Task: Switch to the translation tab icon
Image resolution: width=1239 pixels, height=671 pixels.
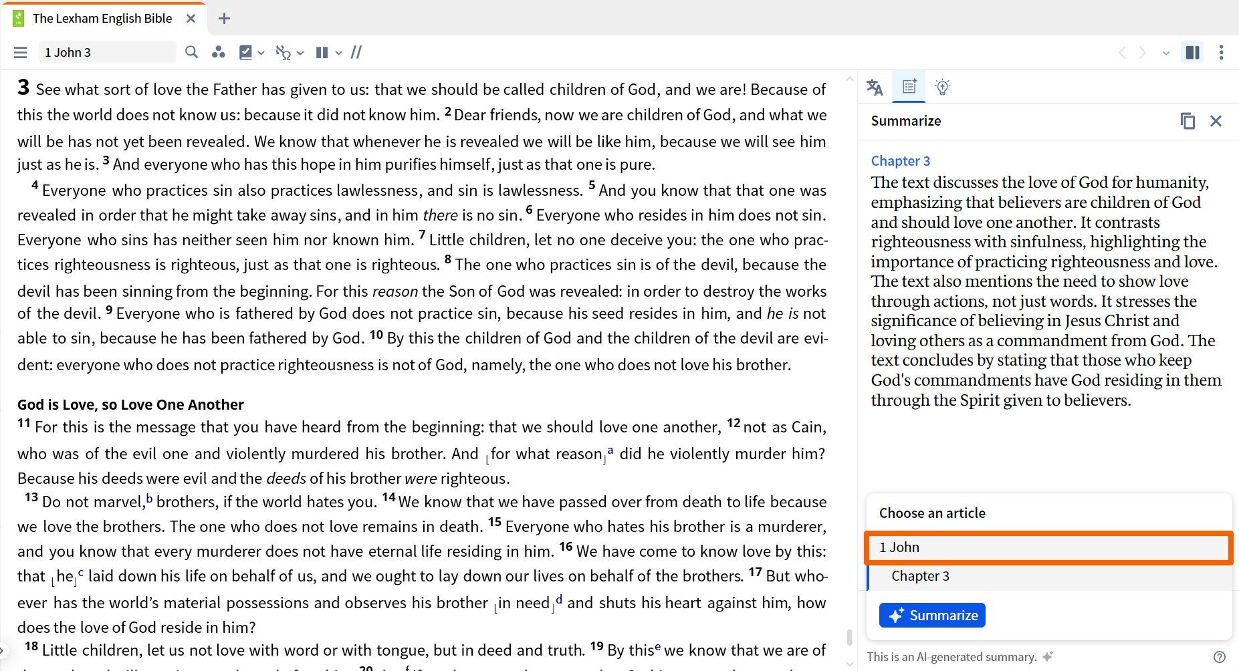Action: point(875,87)
